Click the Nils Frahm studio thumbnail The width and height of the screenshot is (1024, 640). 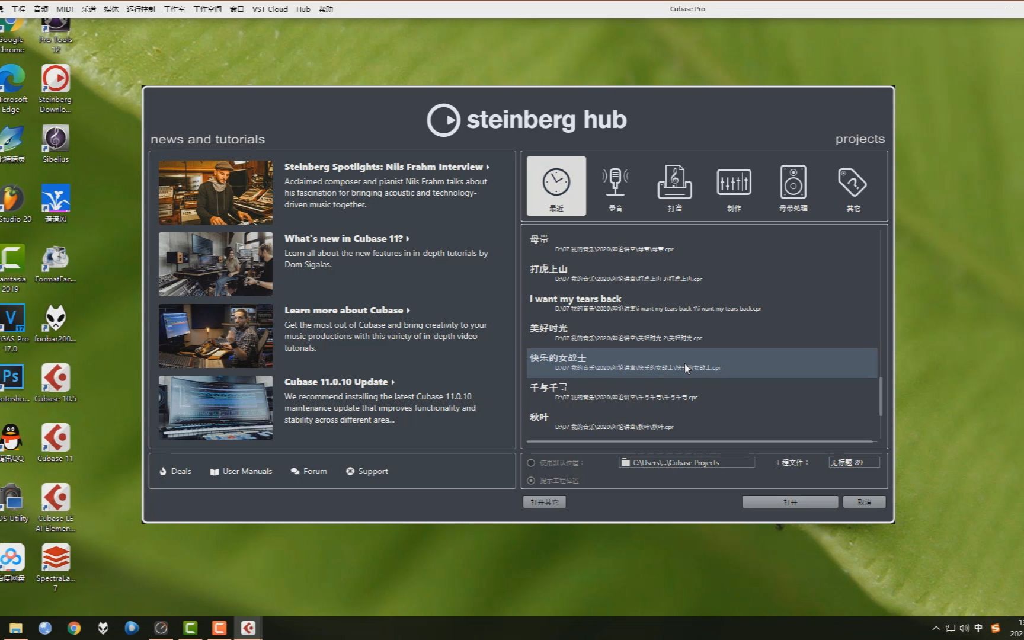pyautogui.click(x=216, y=193)
